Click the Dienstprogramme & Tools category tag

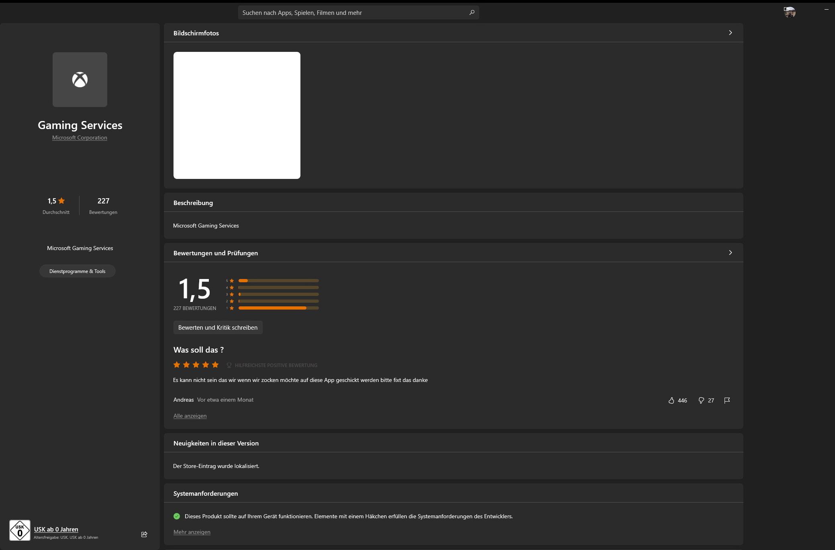(78, 271)
